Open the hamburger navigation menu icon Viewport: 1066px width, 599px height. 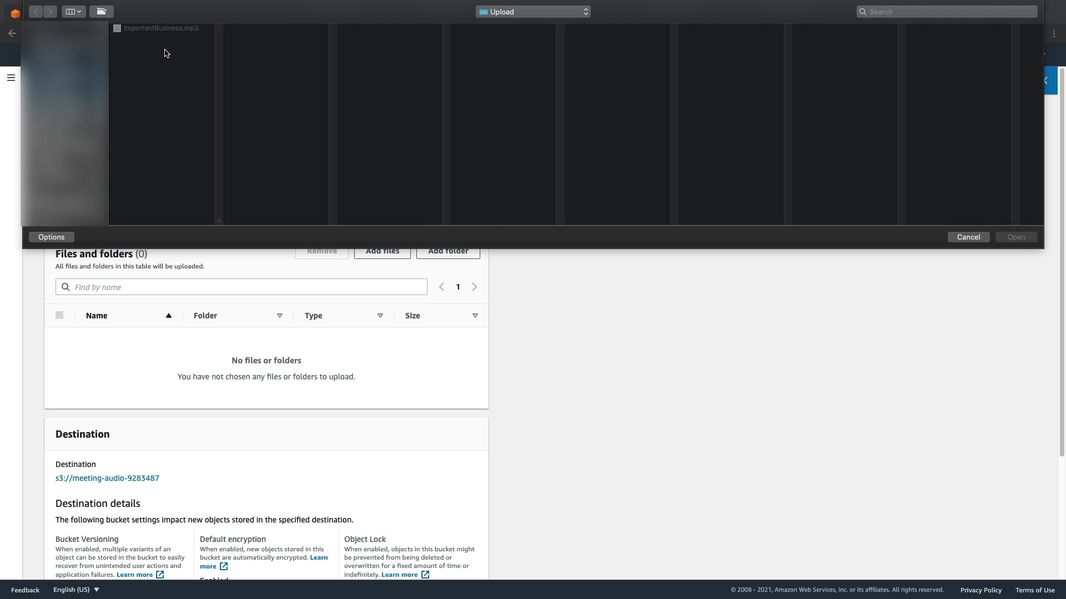tap(11, 78)
